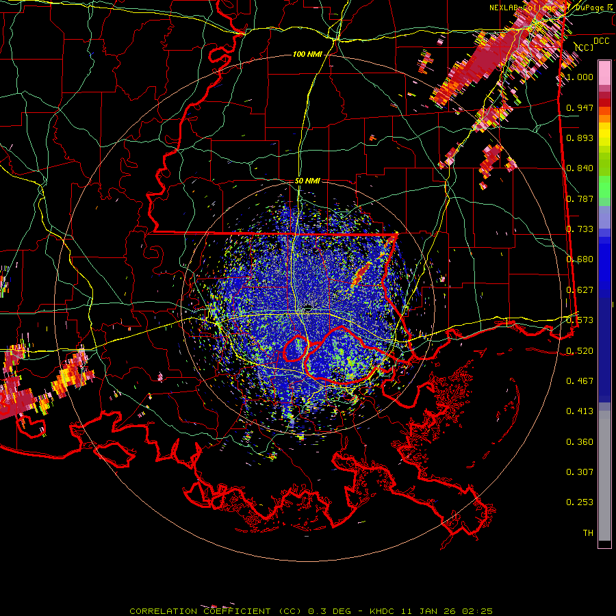616x616 pixels.
Task: Click the DCC label above the color scale
Action: tap(602, 40)
